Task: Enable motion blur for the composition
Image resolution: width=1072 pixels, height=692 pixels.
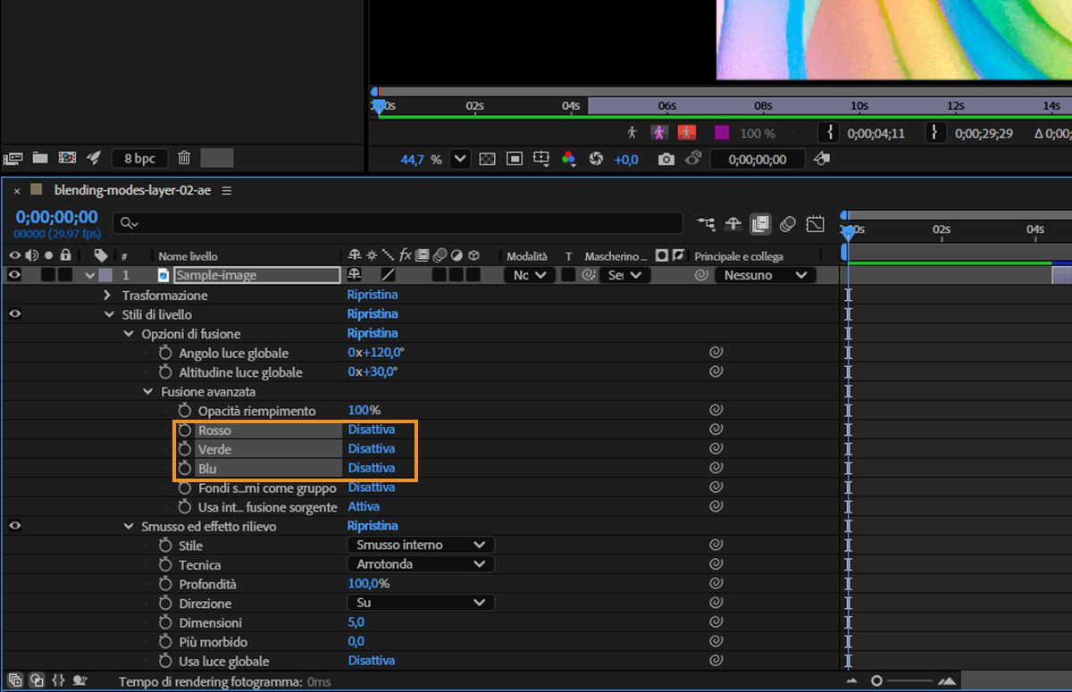Action: point(787,223)
